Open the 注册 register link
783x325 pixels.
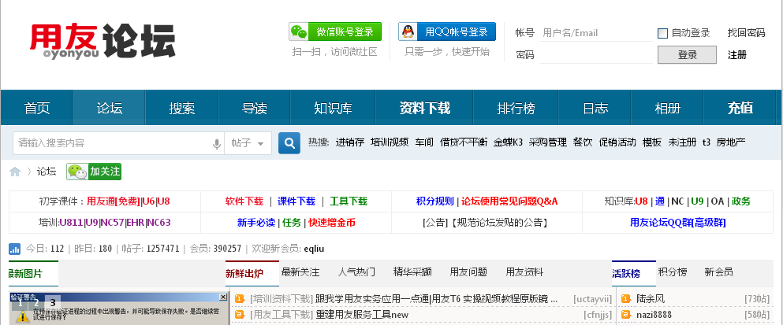coord(737,55)
